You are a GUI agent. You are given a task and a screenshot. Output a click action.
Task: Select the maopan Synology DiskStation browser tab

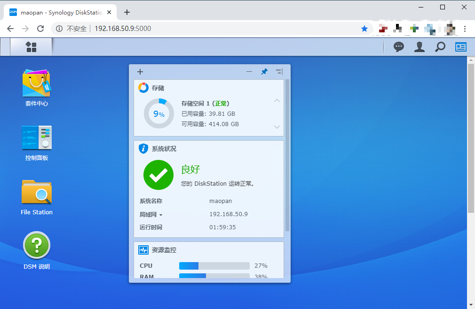coord(60,12)
